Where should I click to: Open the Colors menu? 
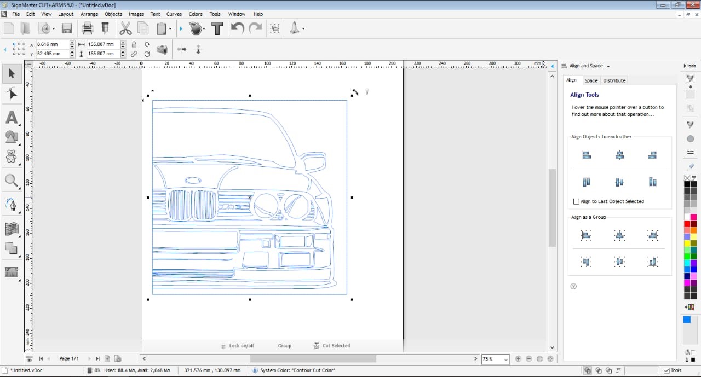(x=196, y=14)
